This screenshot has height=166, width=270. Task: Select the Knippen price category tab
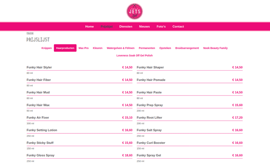(47, 48)
